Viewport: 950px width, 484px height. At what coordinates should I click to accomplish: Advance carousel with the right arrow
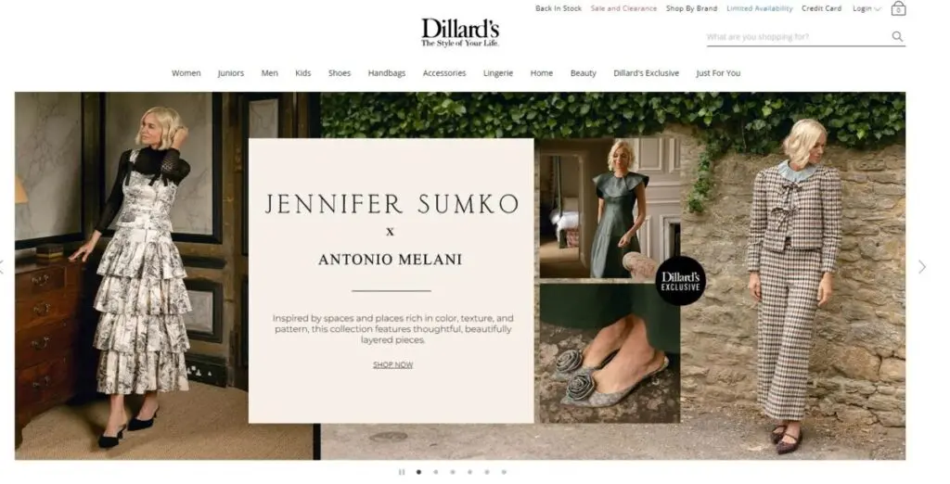(x=921, y=266)
